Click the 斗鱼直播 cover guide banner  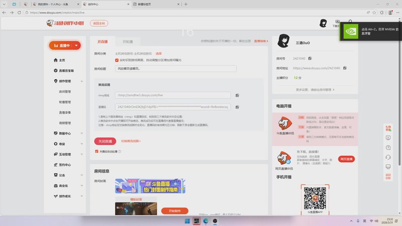pyautogui.click(x=150, y=186)
